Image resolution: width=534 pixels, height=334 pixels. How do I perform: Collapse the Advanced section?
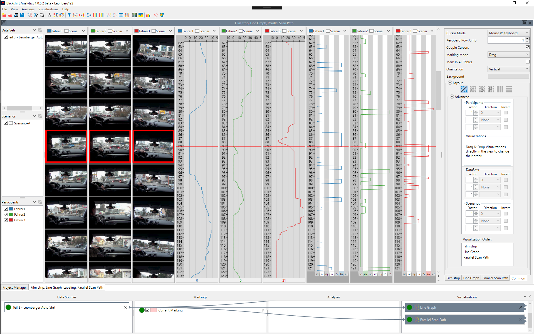[x=452, y=97]
